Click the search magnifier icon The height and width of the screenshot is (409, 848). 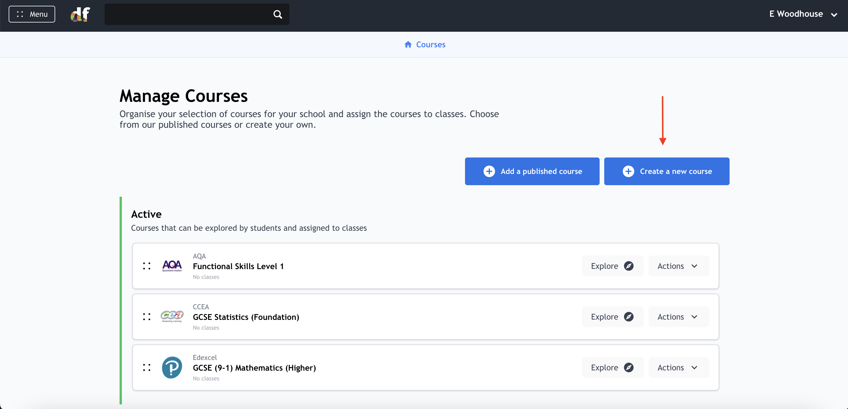click(x=278, y=14)
